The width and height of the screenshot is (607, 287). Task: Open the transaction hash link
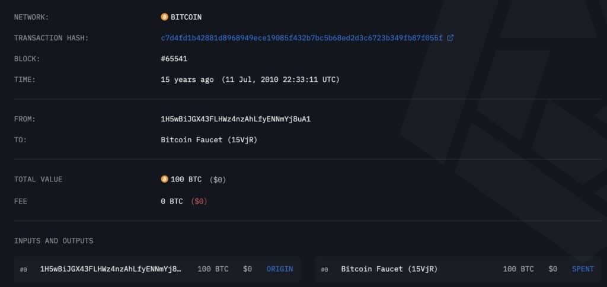click(302, 38)
